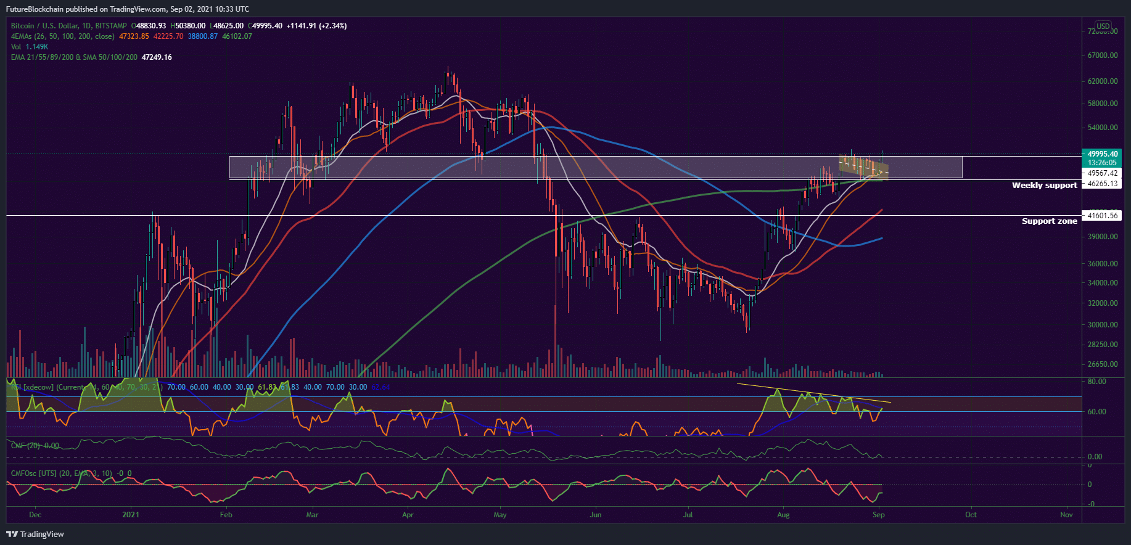Click the high price H50380.00
Image resolution: width=1131 pixels, height=545 pixels.
pyautogui.click(x=188, y=26)
